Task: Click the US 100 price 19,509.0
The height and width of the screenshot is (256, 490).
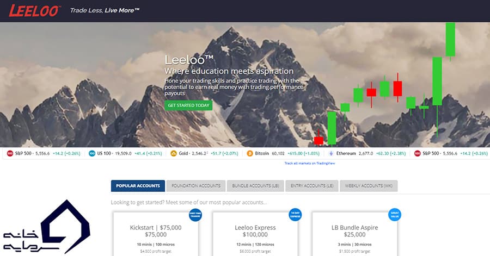Action: coord(123,153)
